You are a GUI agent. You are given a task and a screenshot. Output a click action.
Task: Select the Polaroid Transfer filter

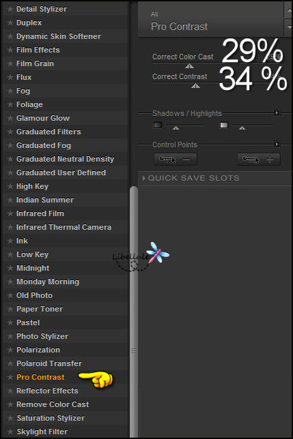[49, 363]
